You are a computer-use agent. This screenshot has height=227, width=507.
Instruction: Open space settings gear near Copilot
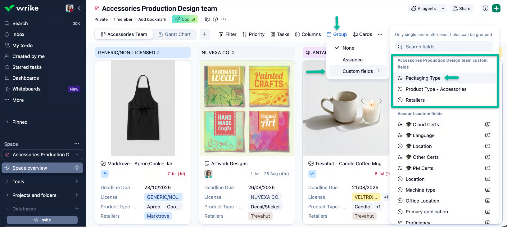coord(207,19)
